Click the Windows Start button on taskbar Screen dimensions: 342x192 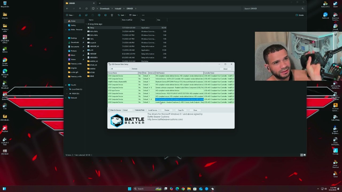coord(130,189)
